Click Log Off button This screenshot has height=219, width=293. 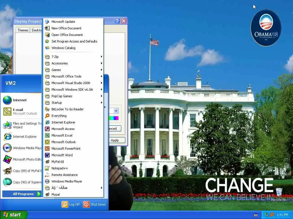[71, 204]
